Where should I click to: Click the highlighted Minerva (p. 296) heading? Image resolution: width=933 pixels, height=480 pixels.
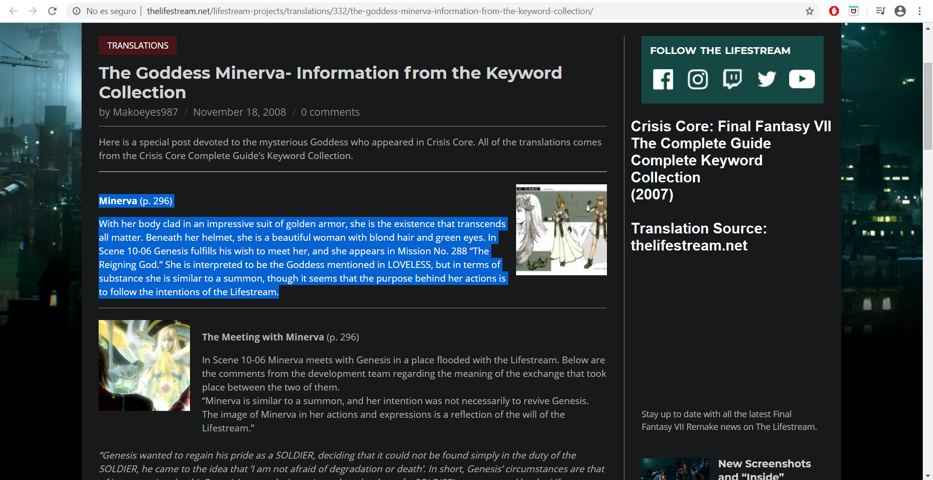136,201
